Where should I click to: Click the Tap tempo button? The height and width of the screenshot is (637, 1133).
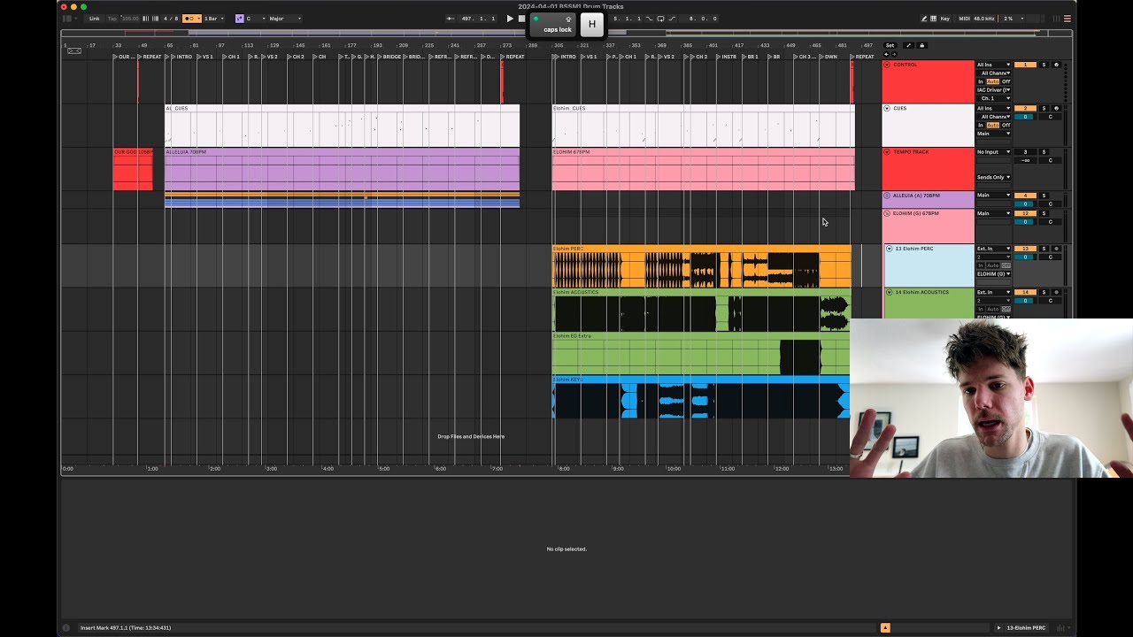(112, 19)
